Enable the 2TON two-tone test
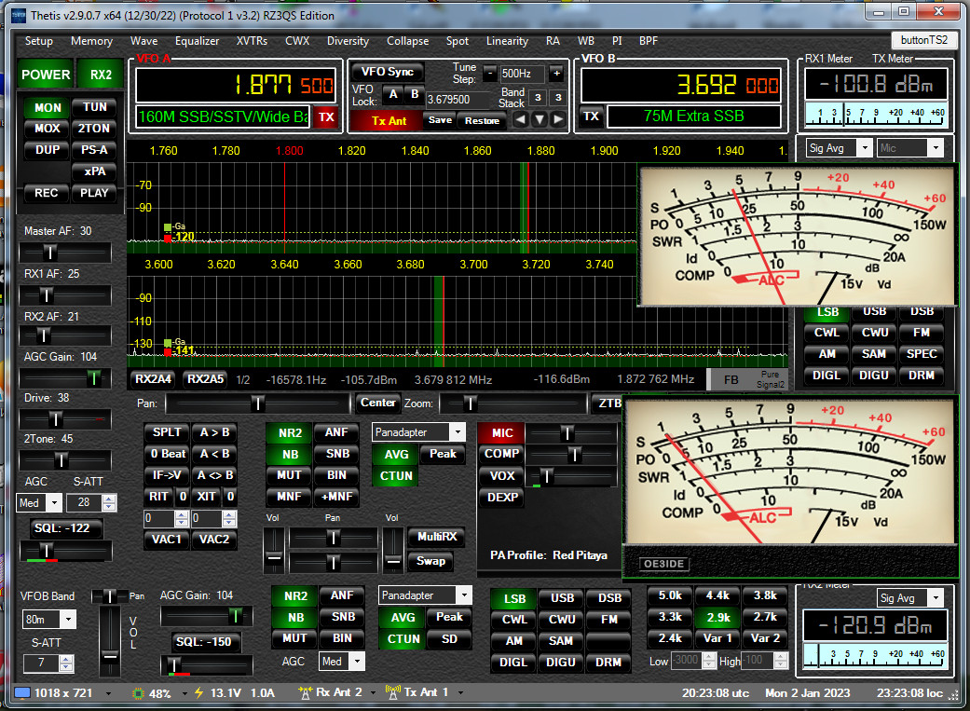This screenshot has height=711, width=970. click(x=95, y=128)
